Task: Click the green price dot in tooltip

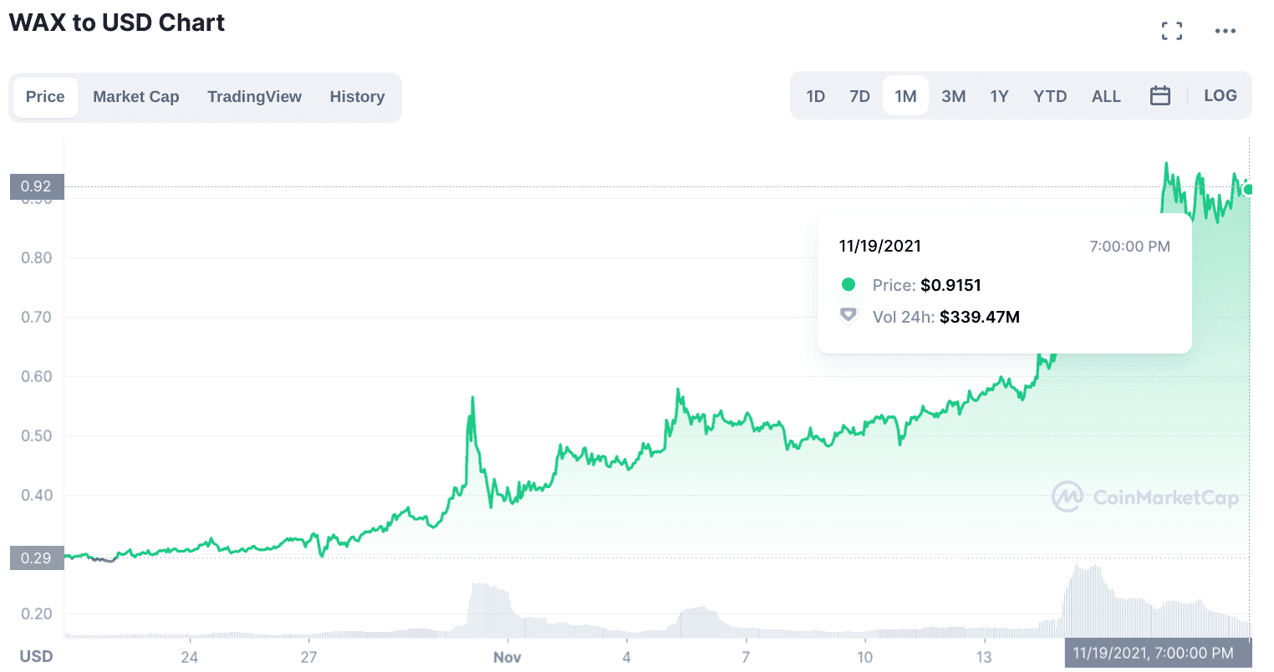Action: pos(848,285)
